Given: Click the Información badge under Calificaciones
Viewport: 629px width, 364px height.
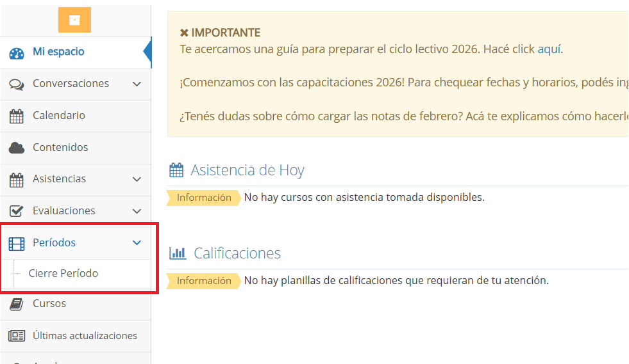Looking at the screenshot, I should 204,281.
